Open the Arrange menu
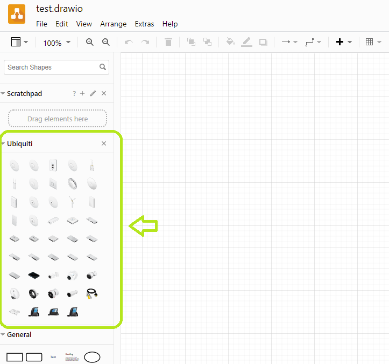389x364 pixels. click(x=113, y=24)
